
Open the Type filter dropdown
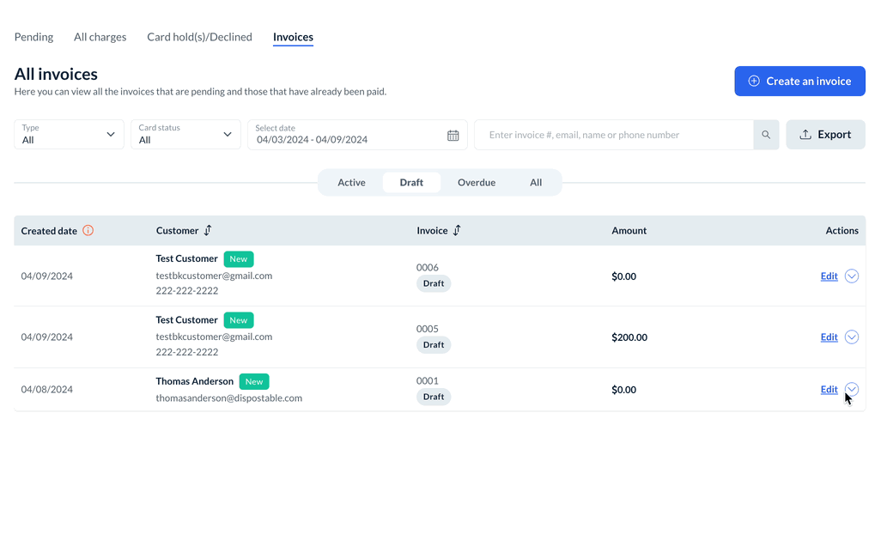point(69,135)
